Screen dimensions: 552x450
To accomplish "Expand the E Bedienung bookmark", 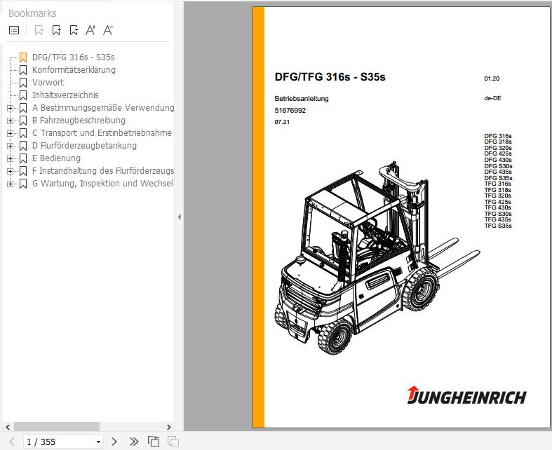I will 11,159.
